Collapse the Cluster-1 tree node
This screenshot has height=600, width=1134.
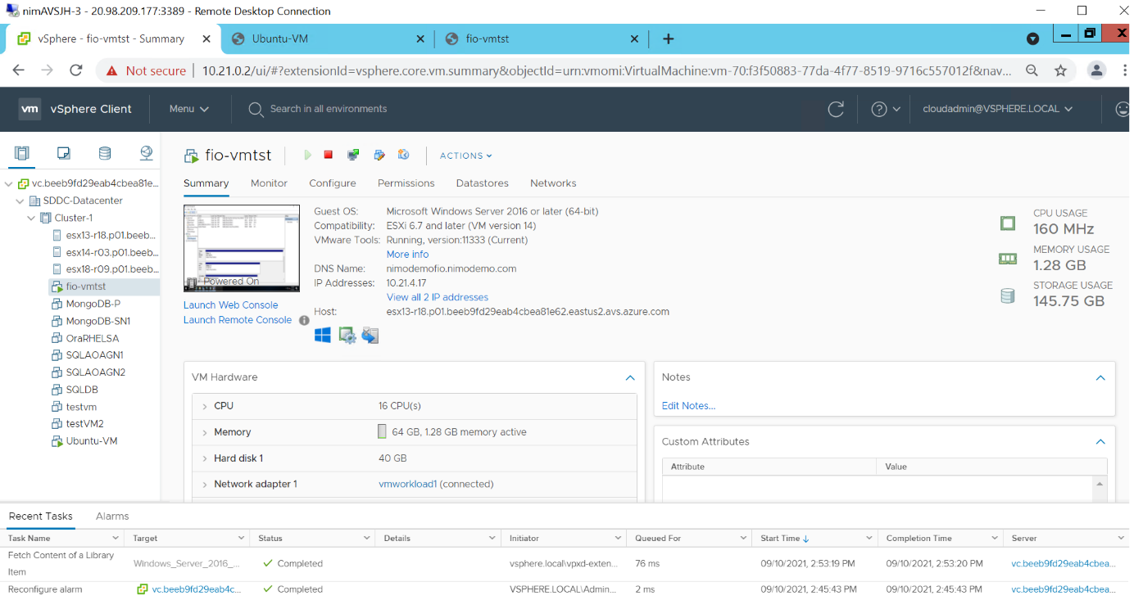click(x=31, y=218)
